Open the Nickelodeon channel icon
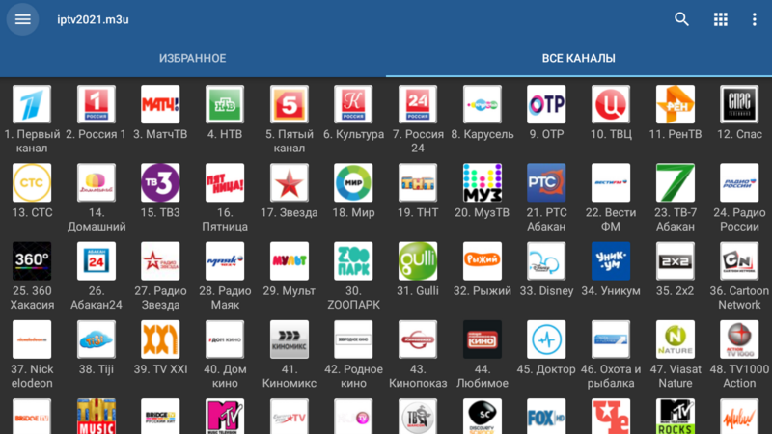This screenshot has width=772, height=434. (32, 339)
